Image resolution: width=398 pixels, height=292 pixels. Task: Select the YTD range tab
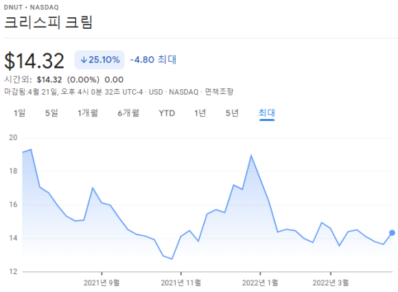pyautogui.click(x=167, y=113)
